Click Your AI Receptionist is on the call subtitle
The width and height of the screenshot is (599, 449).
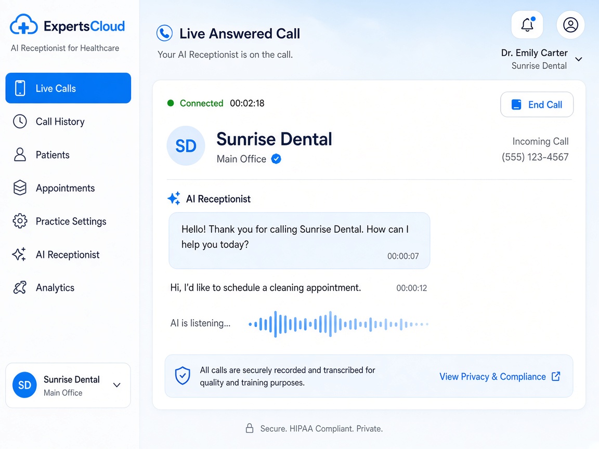pos(225,55)
